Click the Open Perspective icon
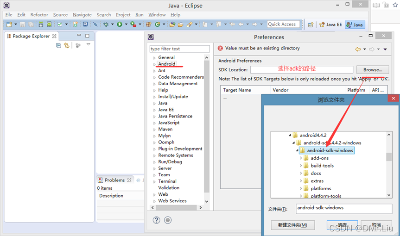This screenshot has height=236, width=400. click(x=311, y=25)
